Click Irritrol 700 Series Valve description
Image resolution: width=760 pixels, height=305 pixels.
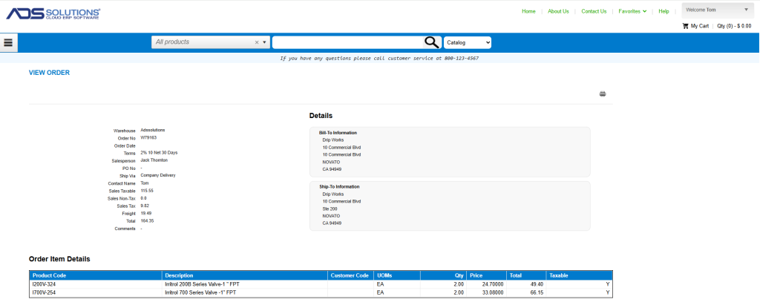point(201,293)
